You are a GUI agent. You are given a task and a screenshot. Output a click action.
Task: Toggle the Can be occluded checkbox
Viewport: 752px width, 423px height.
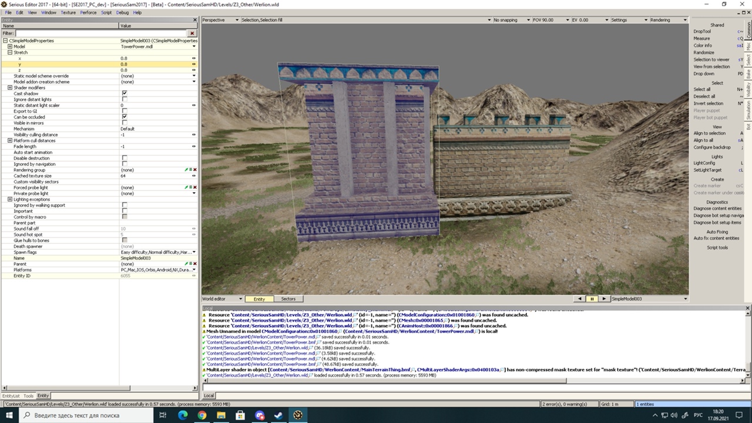tap(125, 117)
